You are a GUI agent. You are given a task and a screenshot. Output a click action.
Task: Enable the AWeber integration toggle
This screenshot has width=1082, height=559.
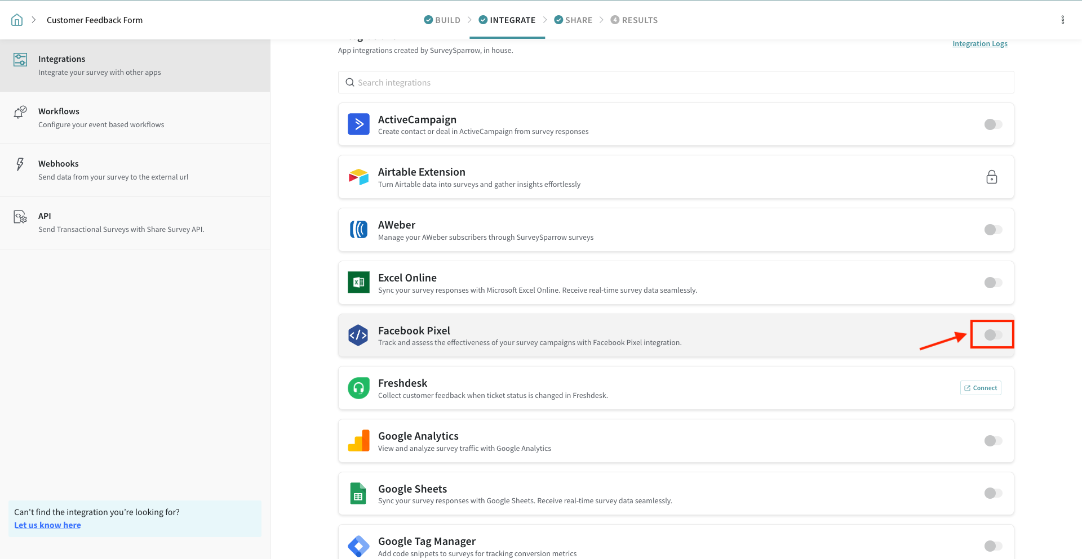click(992, 230)
